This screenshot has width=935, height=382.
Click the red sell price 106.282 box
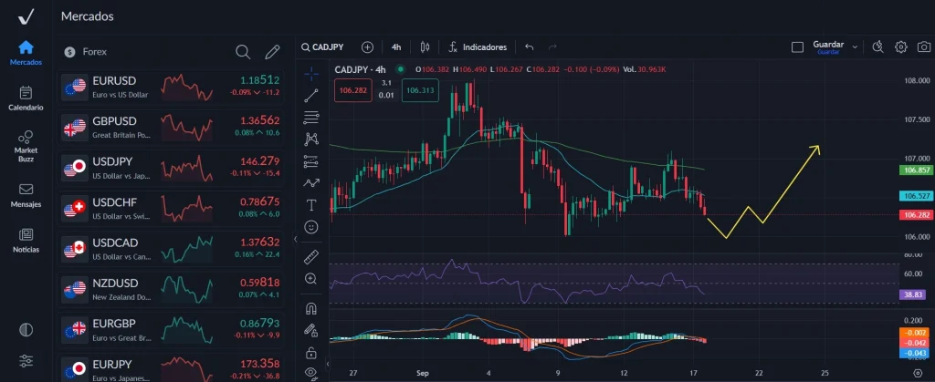[x=353, y=90]
